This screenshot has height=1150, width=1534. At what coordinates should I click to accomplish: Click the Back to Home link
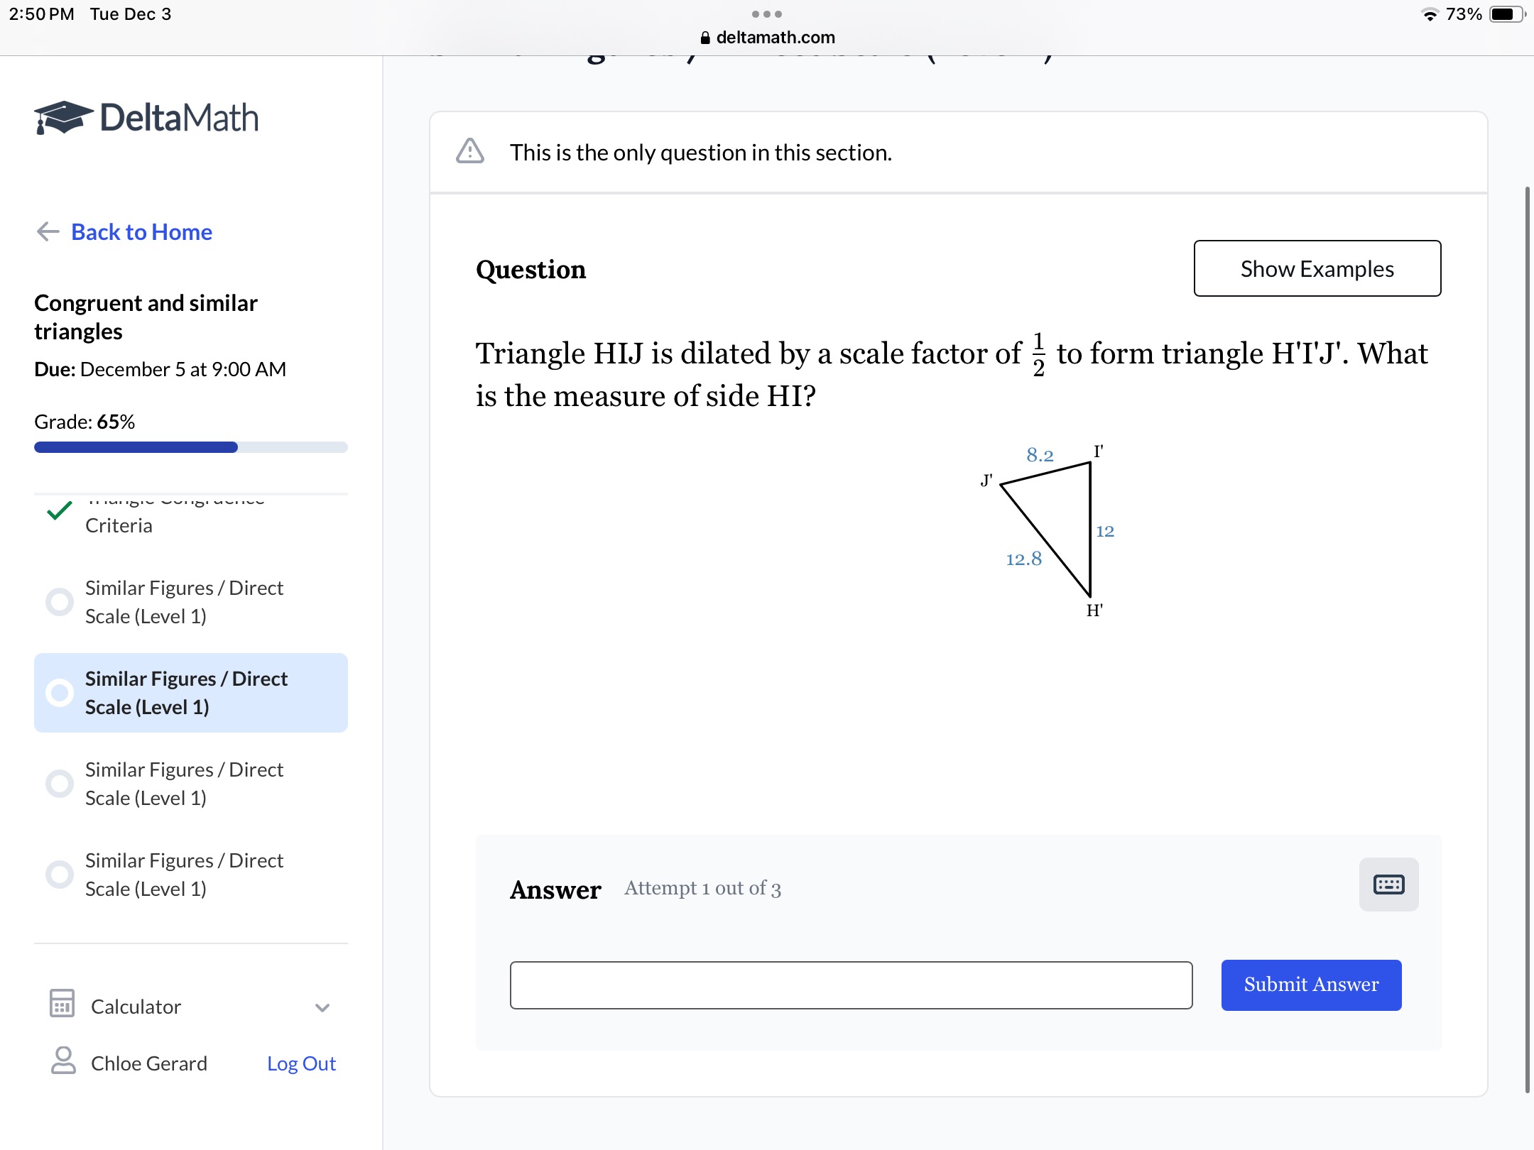(x=142, y=232)
